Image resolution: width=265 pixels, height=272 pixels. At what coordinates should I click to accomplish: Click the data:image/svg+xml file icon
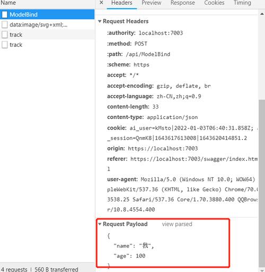[5, 24]
